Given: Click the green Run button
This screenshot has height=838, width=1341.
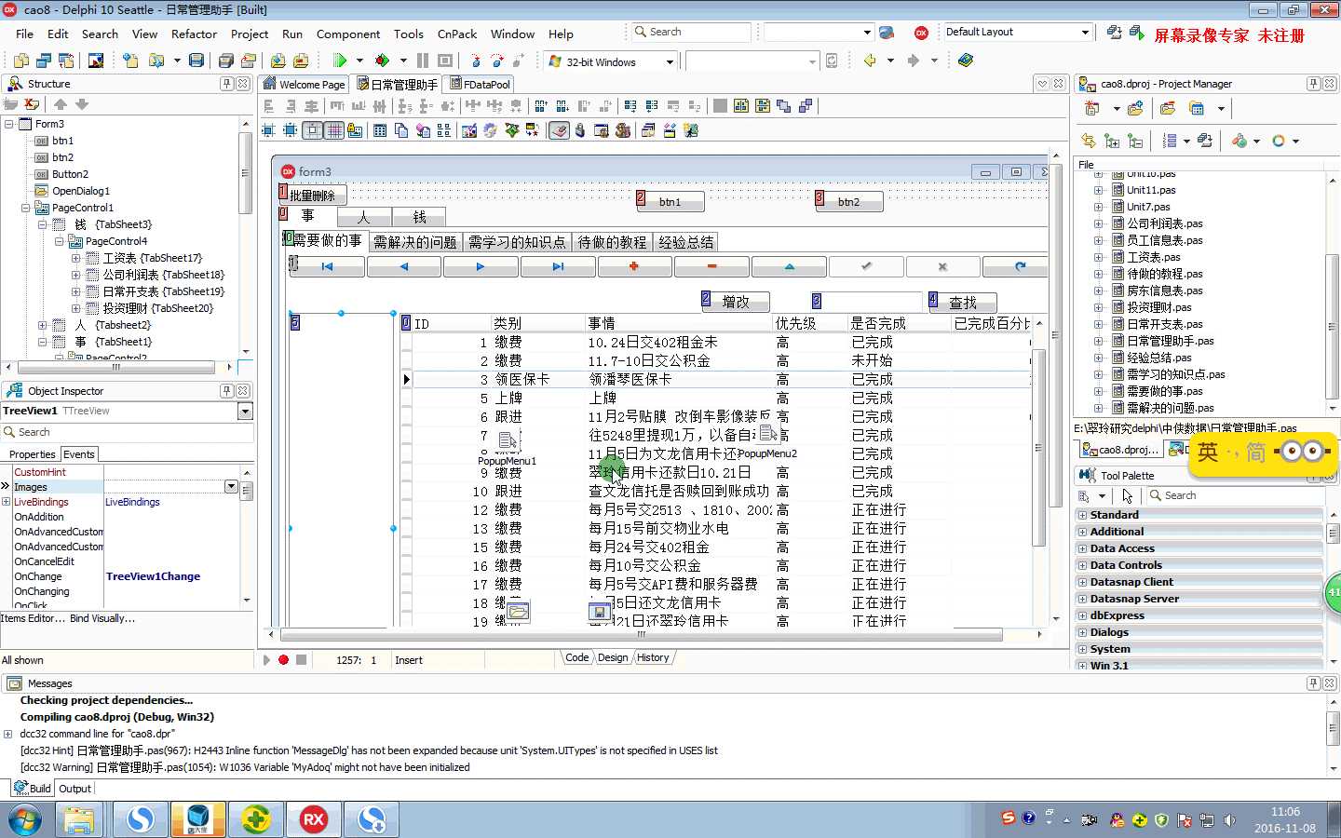Looking at the screenshot, I should tap(340, 61).
